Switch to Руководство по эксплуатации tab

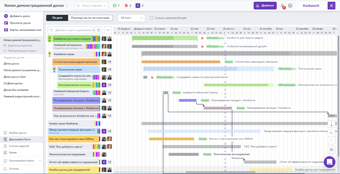[x=90, y=18]
